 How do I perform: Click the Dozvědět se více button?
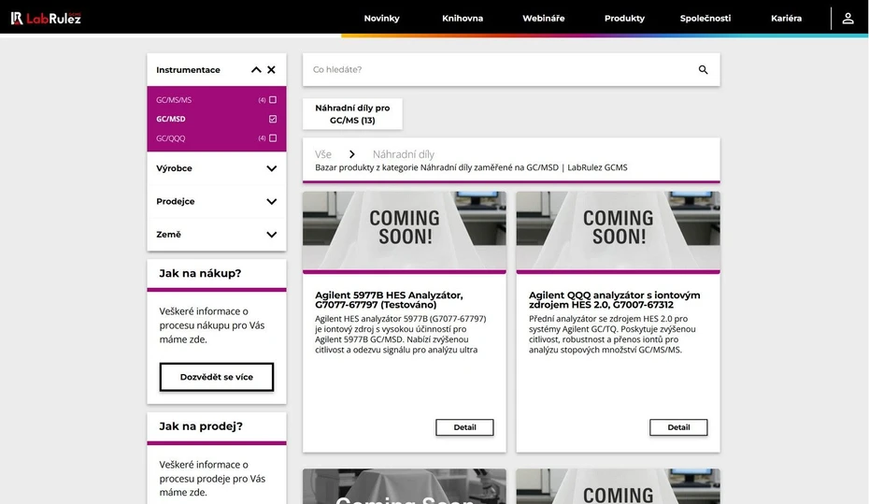(217, 377)
